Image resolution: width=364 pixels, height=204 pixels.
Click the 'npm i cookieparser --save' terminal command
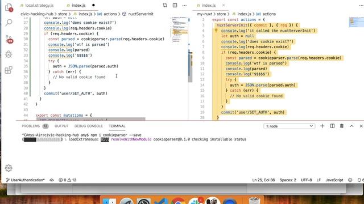click(x=116, y=135)
